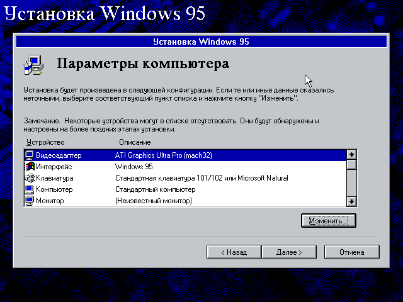
Task: Select the Видеоадаптер row label
Action: [59, 155]
